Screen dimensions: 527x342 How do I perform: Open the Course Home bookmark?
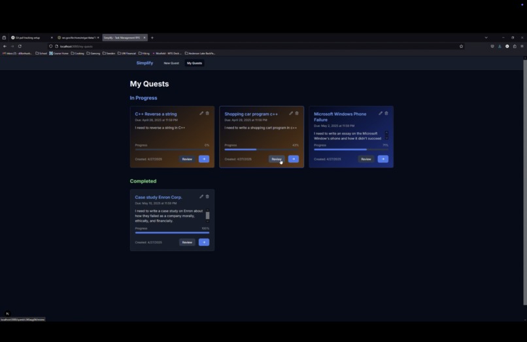(x=59, y=53)
